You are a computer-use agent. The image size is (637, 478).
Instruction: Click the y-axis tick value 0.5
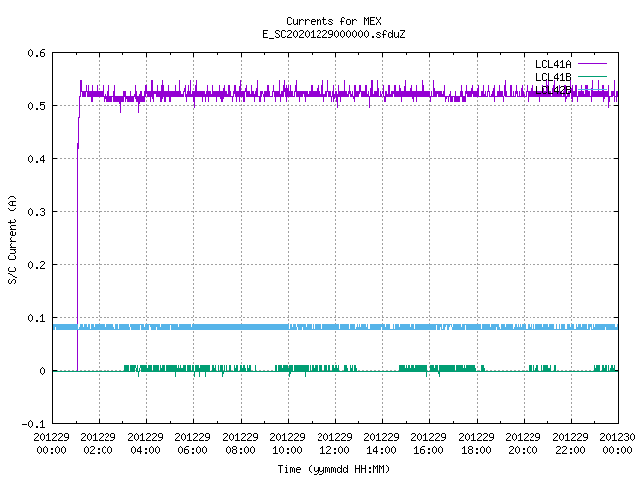tap(36, 106)
